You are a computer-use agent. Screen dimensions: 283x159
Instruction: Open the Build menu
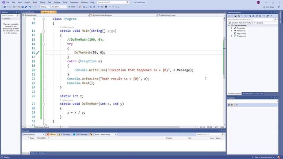click(x=35, y=2)
